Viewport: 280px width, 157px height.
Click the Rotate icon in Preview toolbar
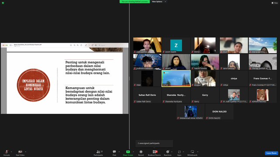coord(92,45)
